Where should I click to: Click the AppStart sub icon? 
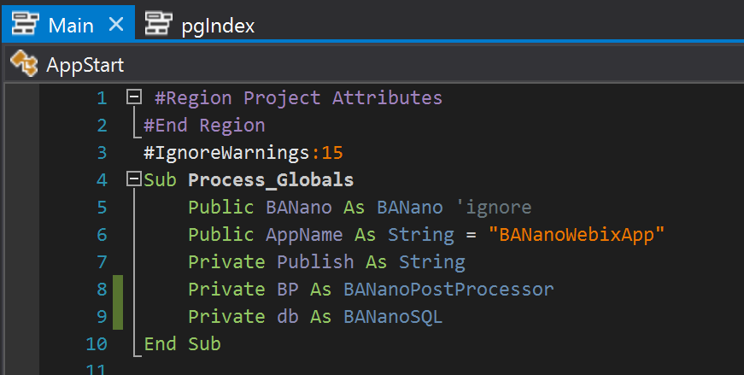tap(24, 65)
